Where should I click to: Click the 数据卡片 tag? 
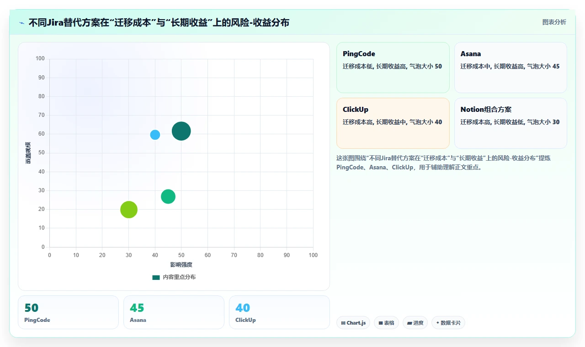coord(448,323)
